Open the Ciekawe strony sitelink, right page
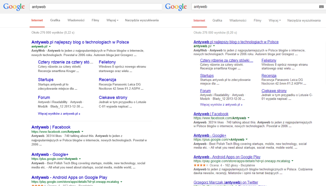The width and height of the screenshot is (326, 186). (x=274, y=91)
